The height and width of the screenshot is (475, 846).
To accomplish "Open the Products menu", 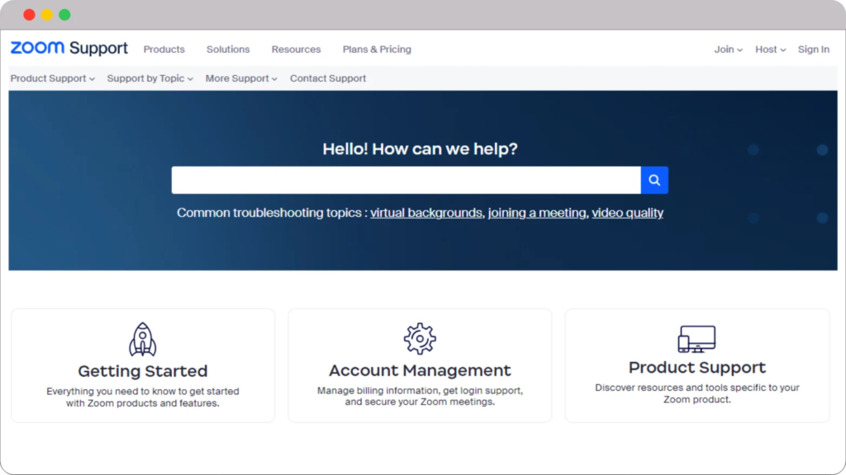I will pos(164,49).
